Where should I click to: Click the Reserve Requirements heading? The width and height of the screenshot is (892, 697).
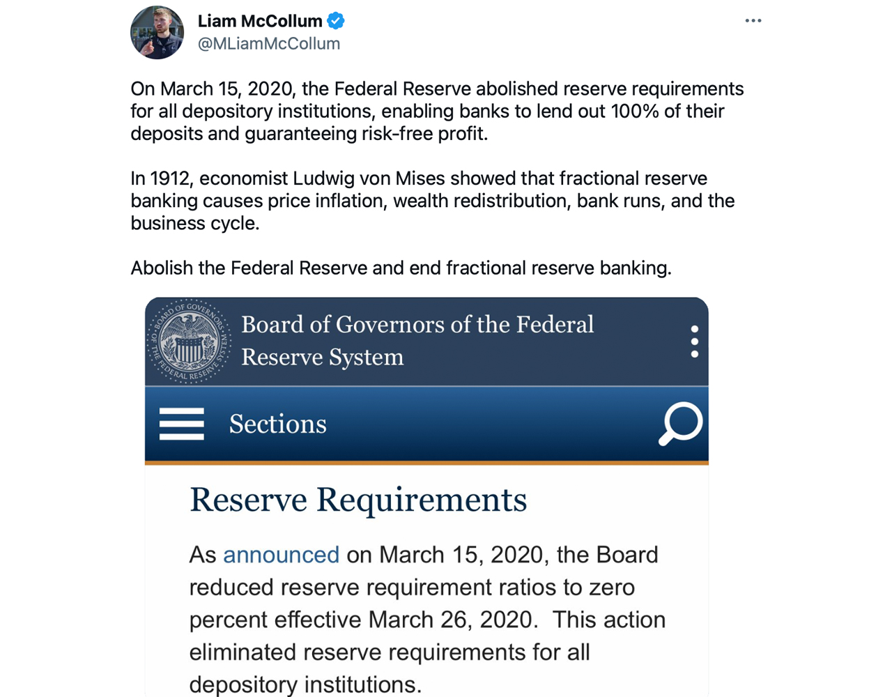(358, 500)
